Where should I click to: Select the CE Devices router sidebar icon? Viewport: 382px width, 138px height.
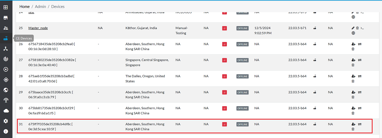click(x=6, y=38)
